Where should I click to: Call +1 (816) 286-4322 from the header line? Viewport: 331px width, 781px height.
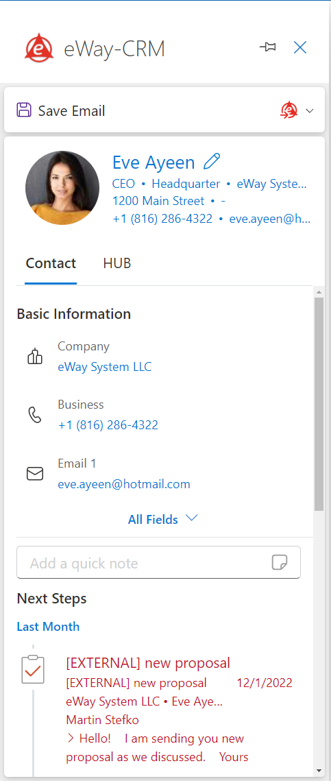click(162, 219)
